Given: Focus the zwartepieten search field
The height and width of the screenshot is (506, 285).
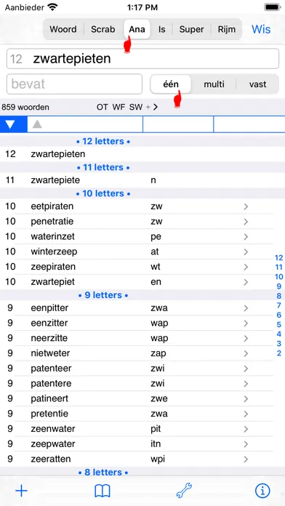Looking at the screenshot, I should pyautogui.click(x=142, y=59).
